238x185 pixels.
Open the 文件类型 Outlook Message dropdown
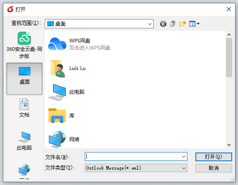click(x=136, y=168)
